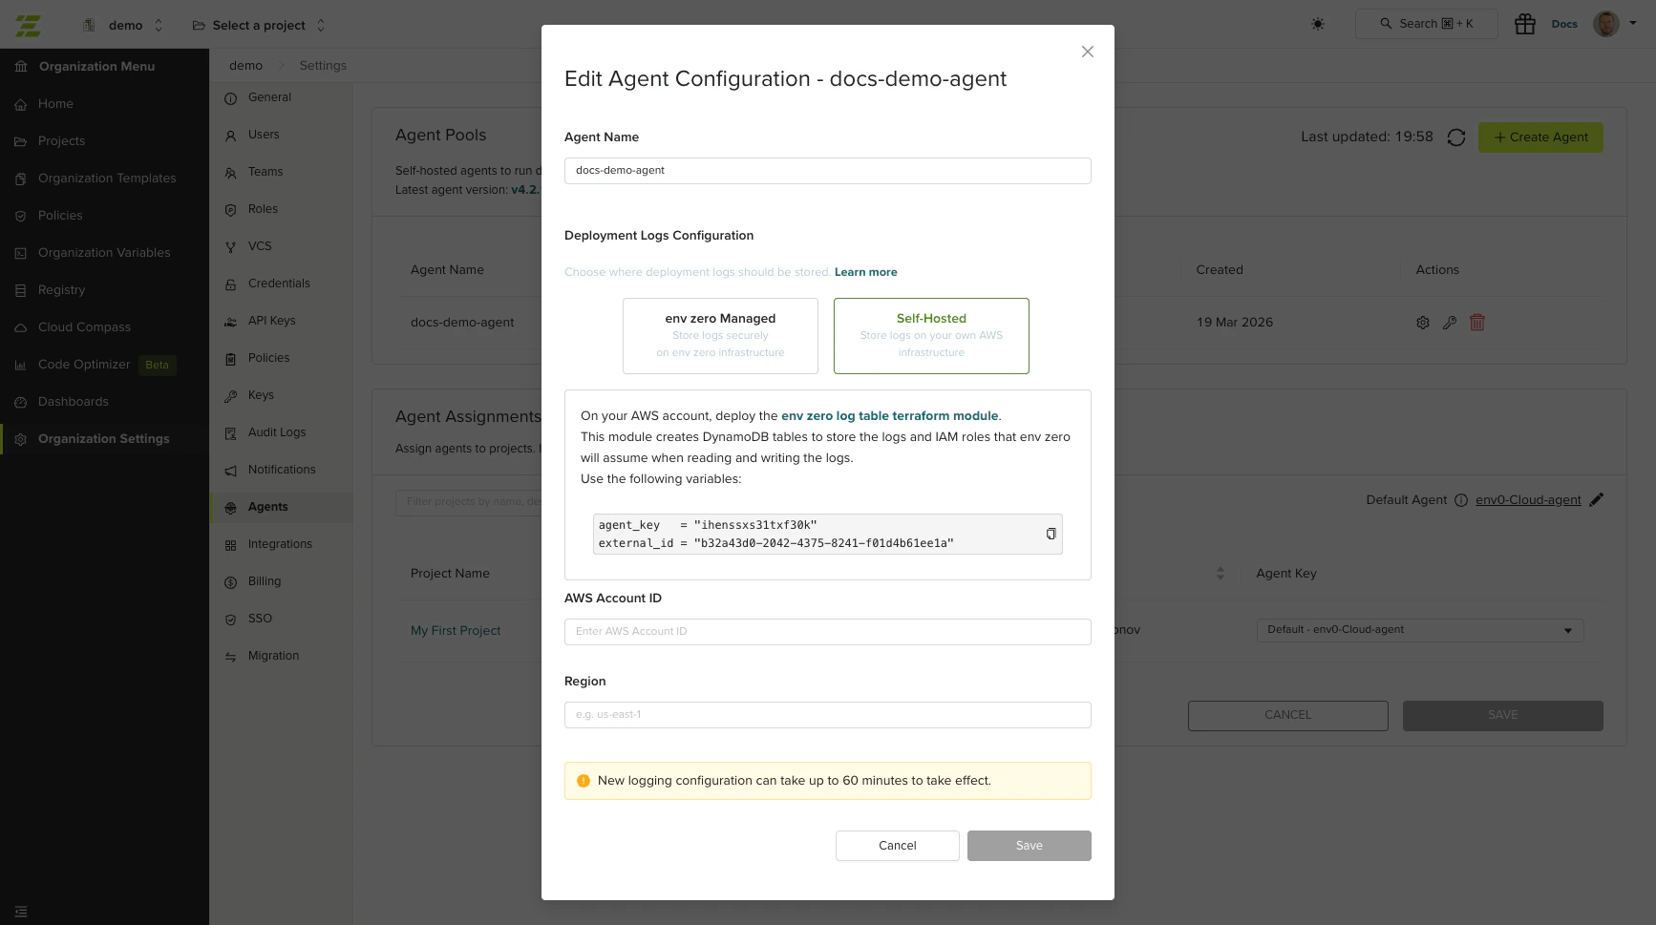Open the env zero log table terraform module link
This screenshot has height=925, width=1656.
tap(889, 415)
